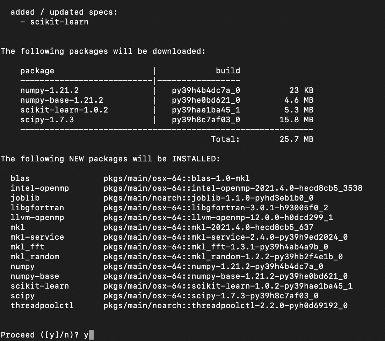Click the Proceed ([y]/n)? prompt text
This screenshot has width=385, height=341.
(x=40, y=335)
